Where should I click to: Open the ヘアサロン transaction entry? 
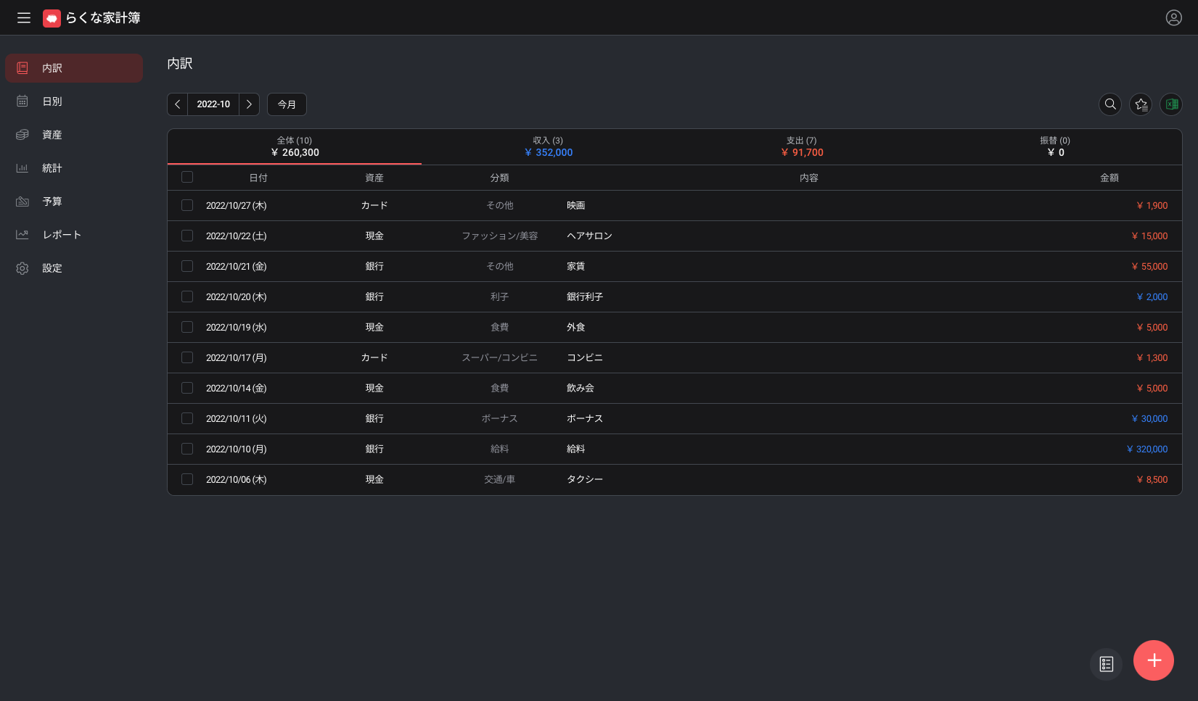589,236
